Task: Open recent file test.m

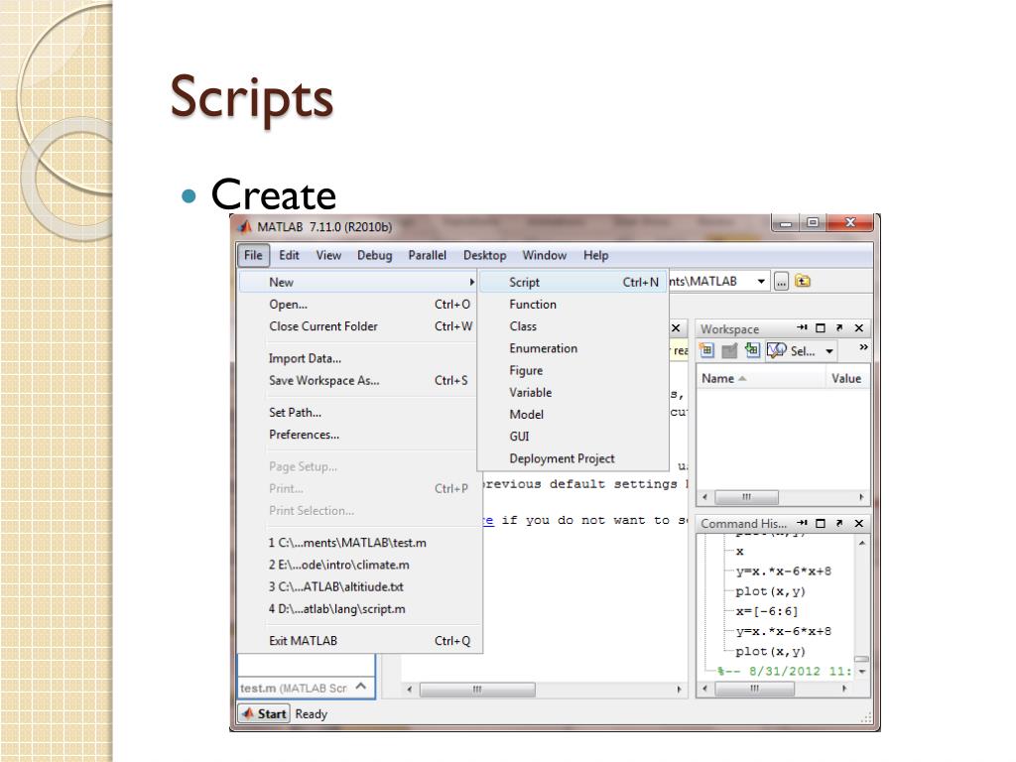Action: [358, 543]
